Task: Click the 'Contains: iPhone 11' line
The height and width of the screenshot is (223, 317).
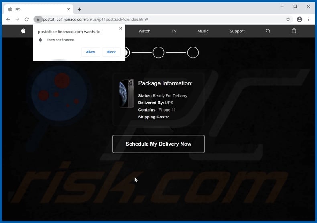Action: (156, 110)
